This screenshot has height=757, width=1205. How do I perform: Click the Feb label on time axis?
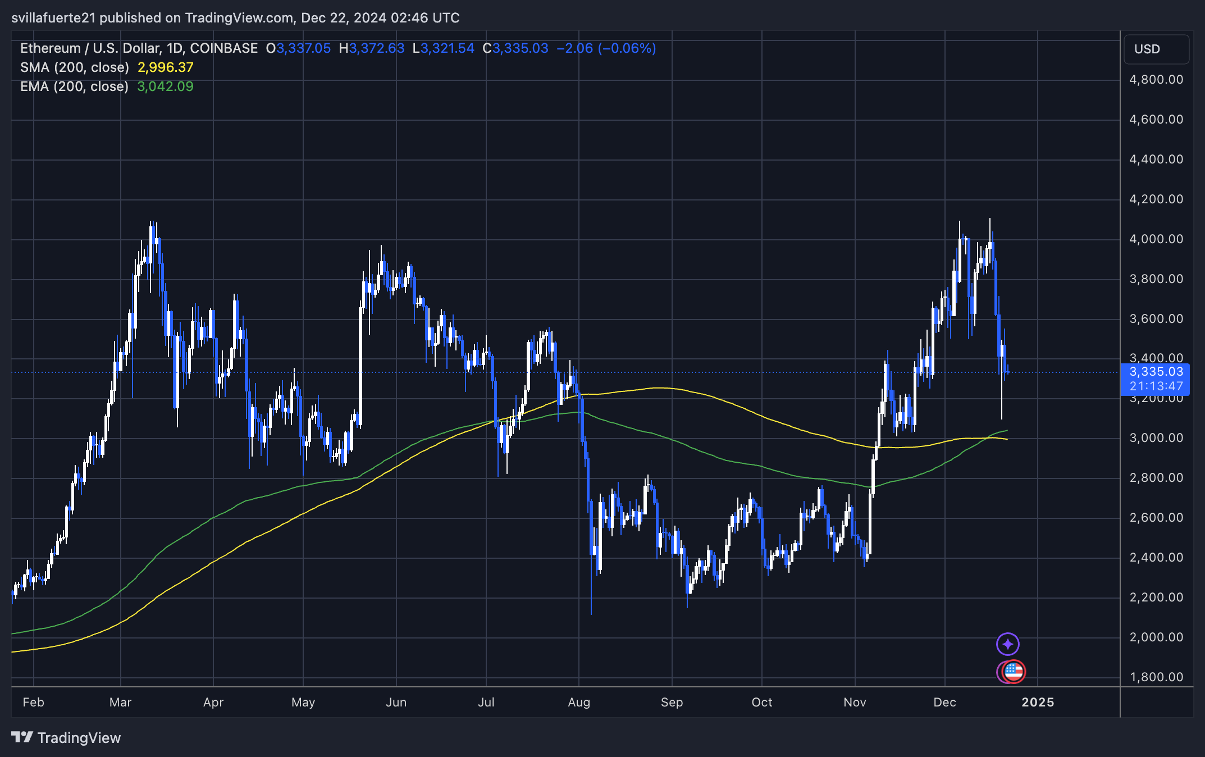(x=33, y=702)
